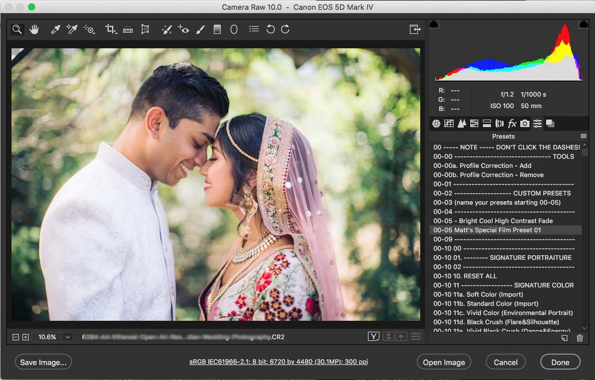Open the Effects fx tab
595x380 pixels.
[512, 124]
